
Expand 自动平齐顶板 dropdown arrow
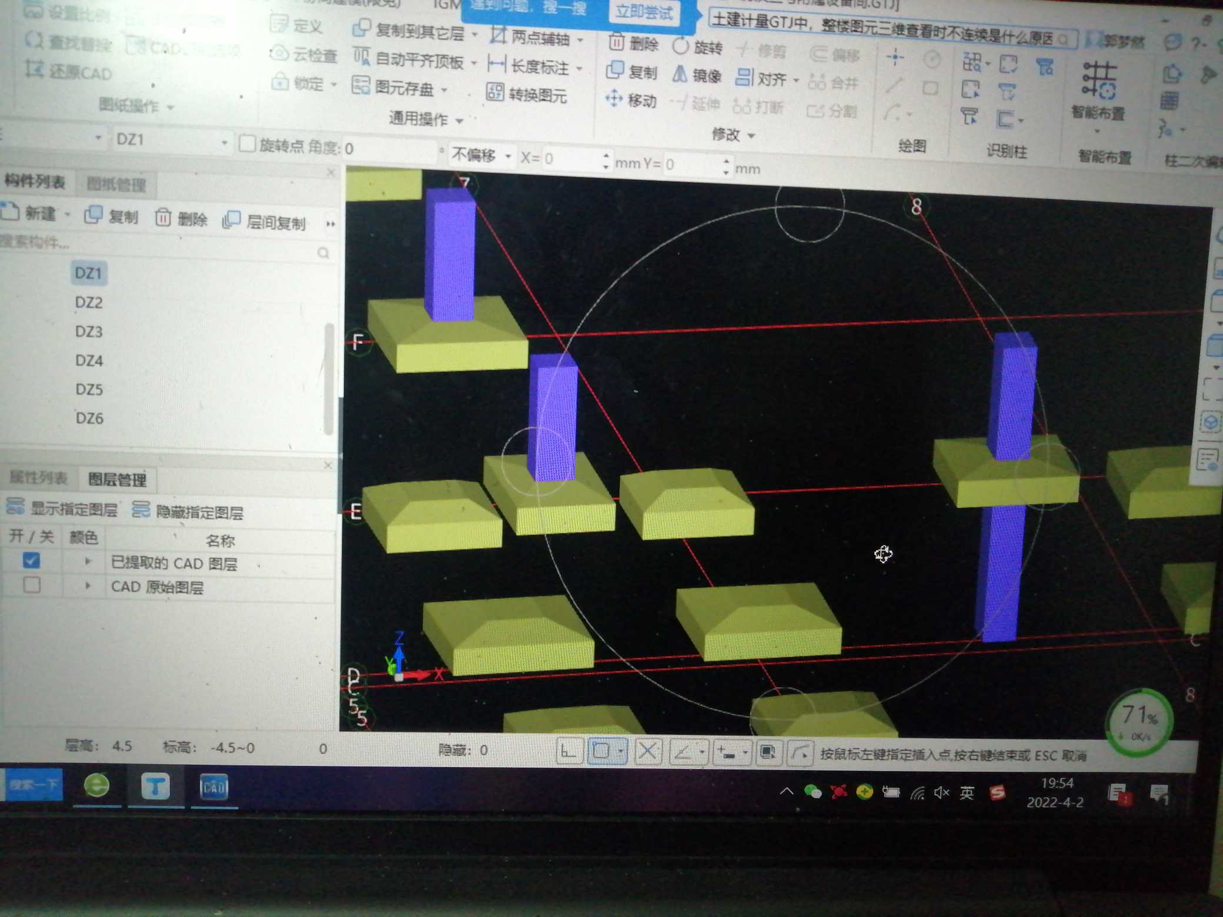(473, 62)
